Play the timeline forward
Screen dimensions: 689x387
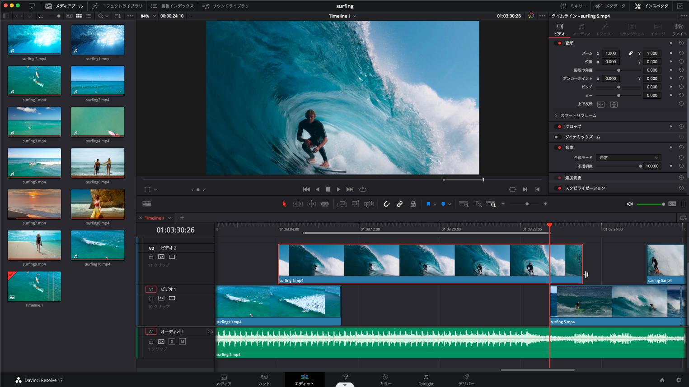[338, 189]
